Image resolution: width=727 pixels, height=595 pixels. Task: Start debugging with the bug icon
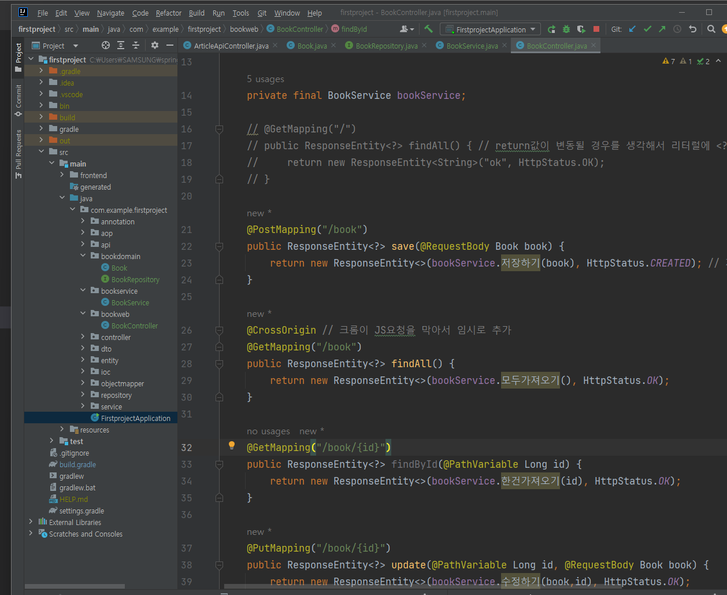coord(566,29)
